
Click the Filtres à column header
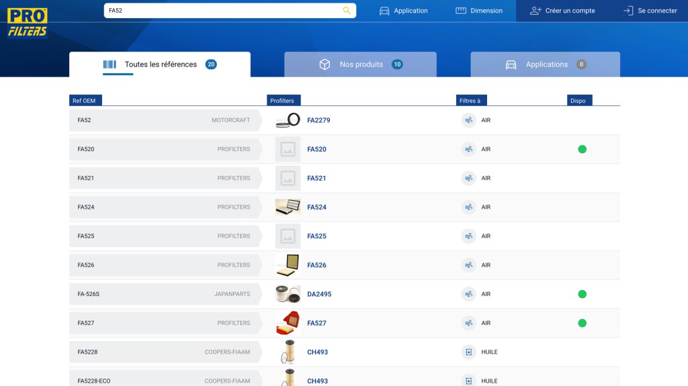click(x=471, y=101)
